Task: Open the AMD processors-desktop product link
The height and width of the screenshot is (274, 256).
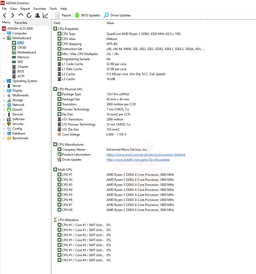Action: pos(146,155)
